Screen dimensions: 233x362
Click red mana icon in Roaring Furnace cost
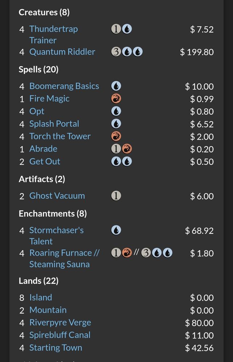127,253
